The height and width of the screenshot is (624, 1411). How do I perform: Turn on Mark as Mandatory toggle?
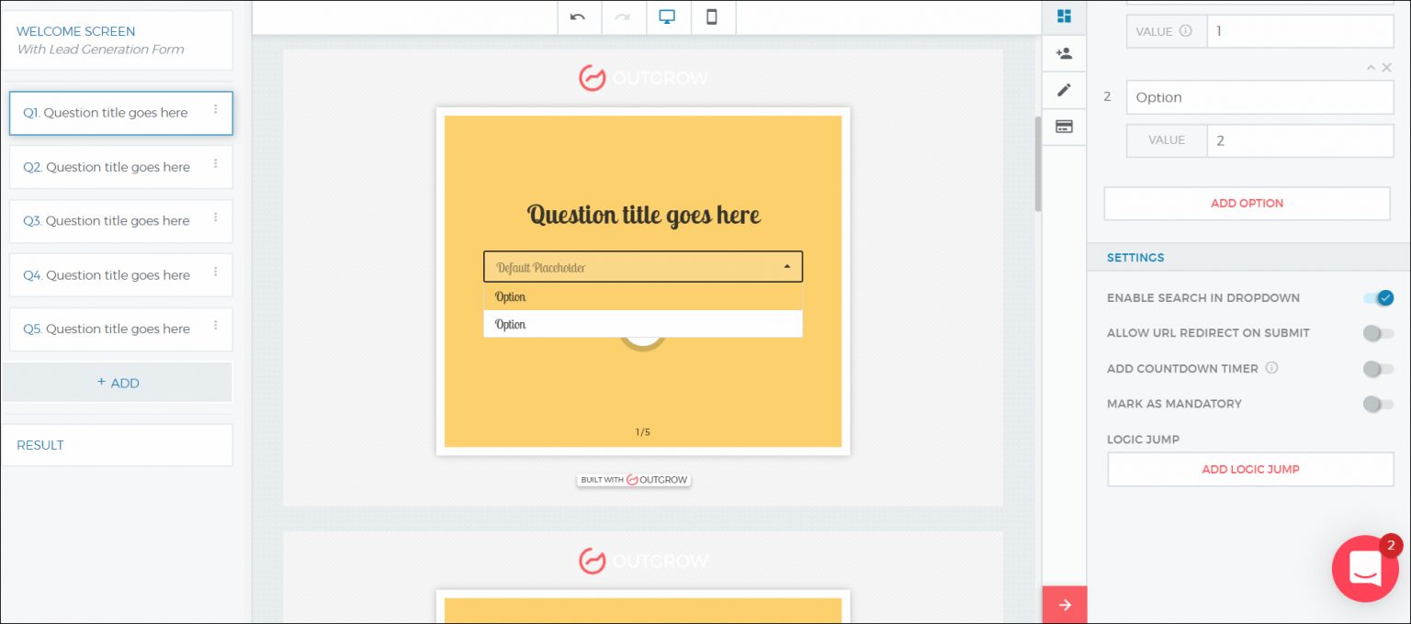click(1378, 404)
